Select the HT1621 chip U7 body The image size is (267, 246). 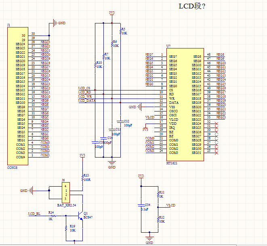[185, 105]
